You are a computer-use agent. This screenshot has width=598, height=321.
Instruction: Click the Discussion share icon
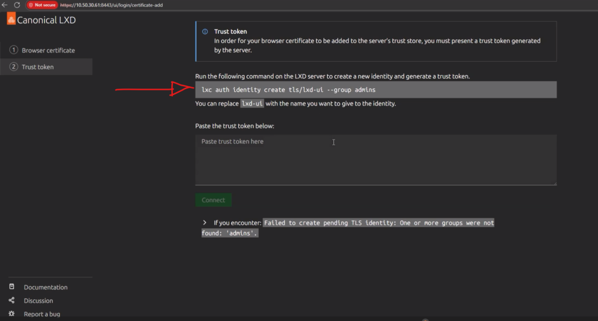point(12,301)
